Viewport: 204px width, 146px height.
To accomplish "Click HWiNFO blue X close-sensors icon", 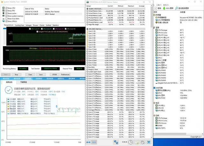I will click(149, 142).
